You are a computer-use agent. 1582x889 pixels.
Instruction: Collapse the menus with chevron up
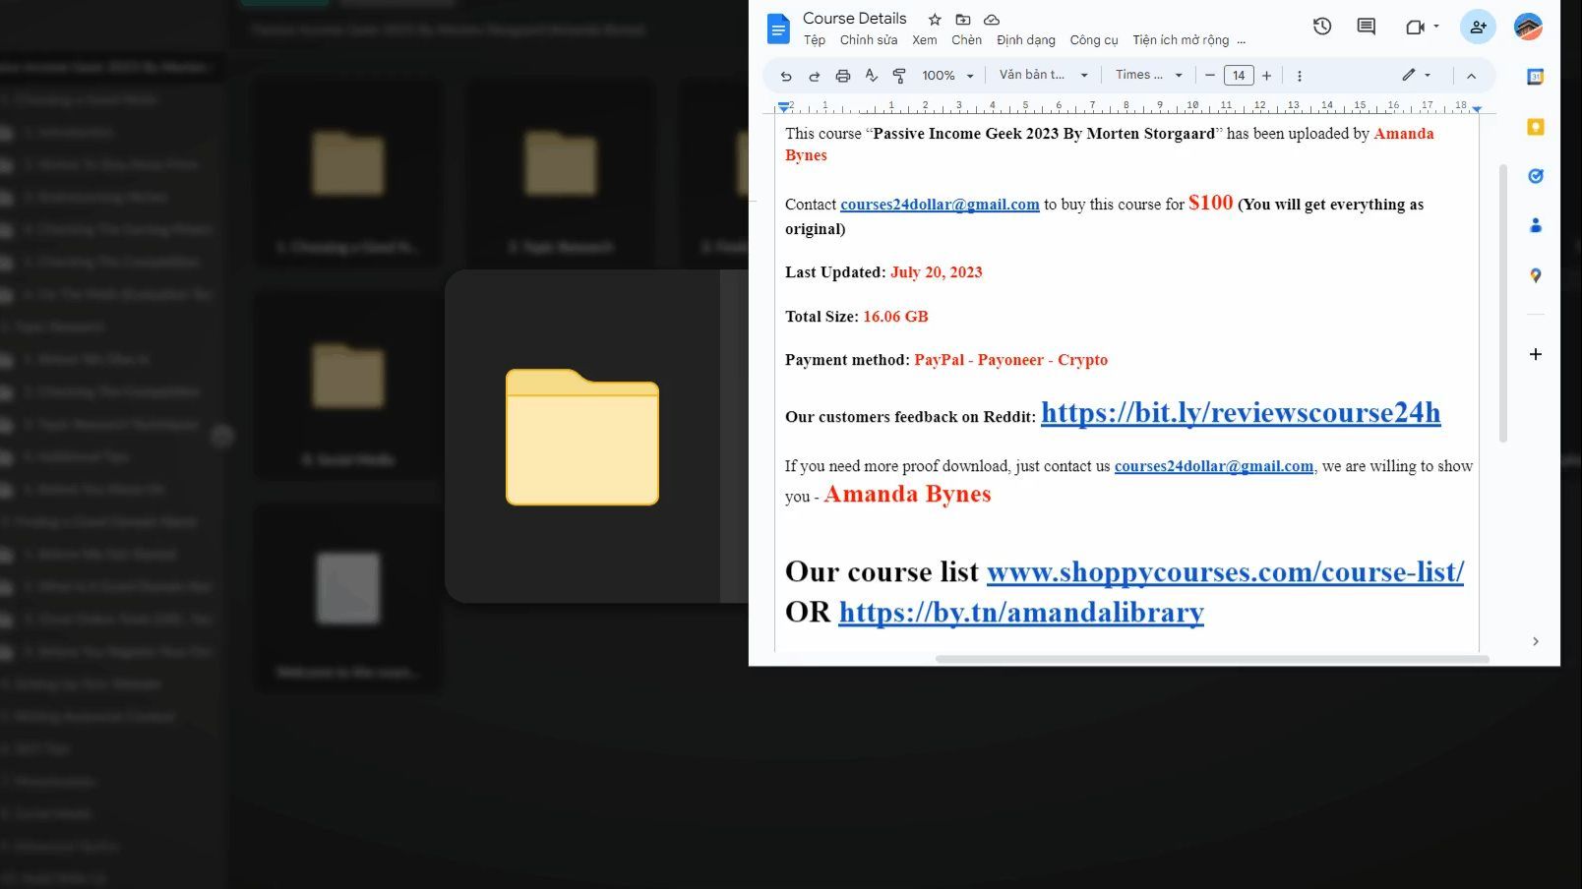1471,76
